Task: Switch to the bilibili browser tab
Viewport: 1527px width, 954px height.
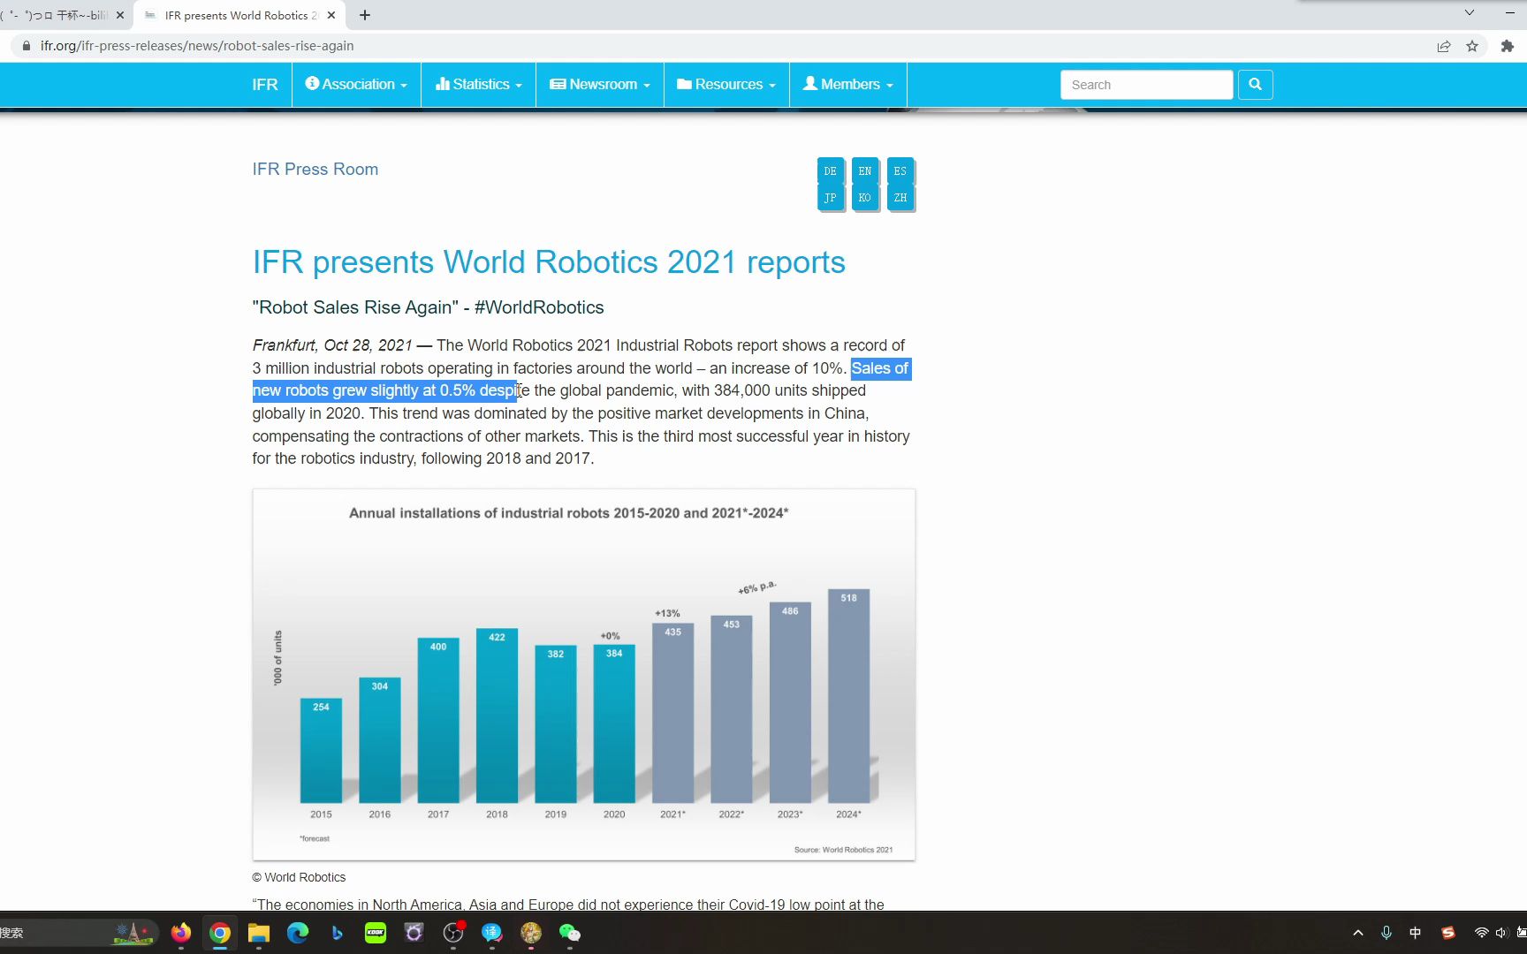Action: click(57, 15)
